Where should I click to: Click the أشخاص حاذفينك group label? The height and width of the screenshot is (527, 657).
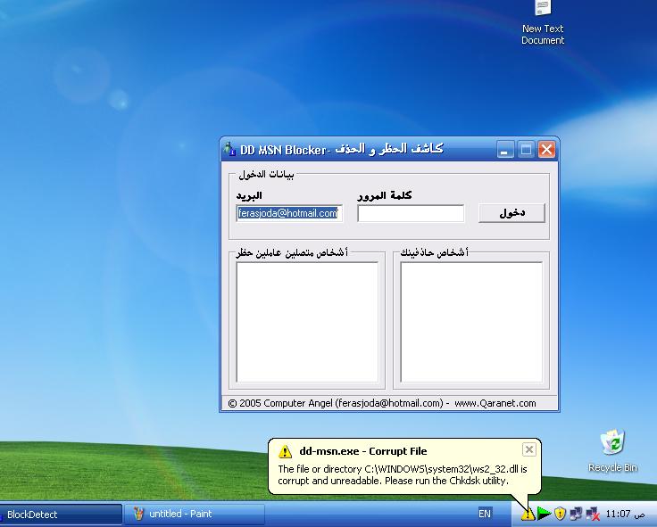[434, 252]
